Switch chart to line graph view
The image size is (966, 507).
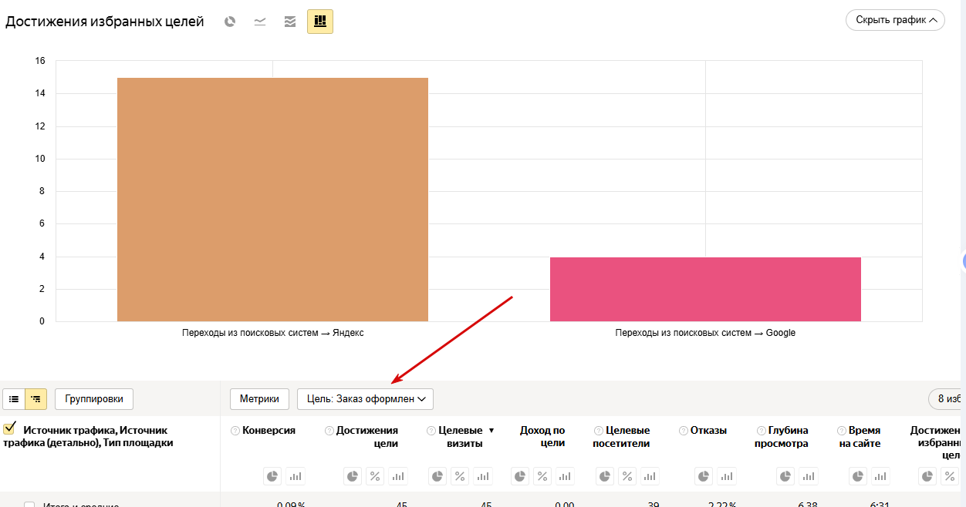(x=260, y=22)
